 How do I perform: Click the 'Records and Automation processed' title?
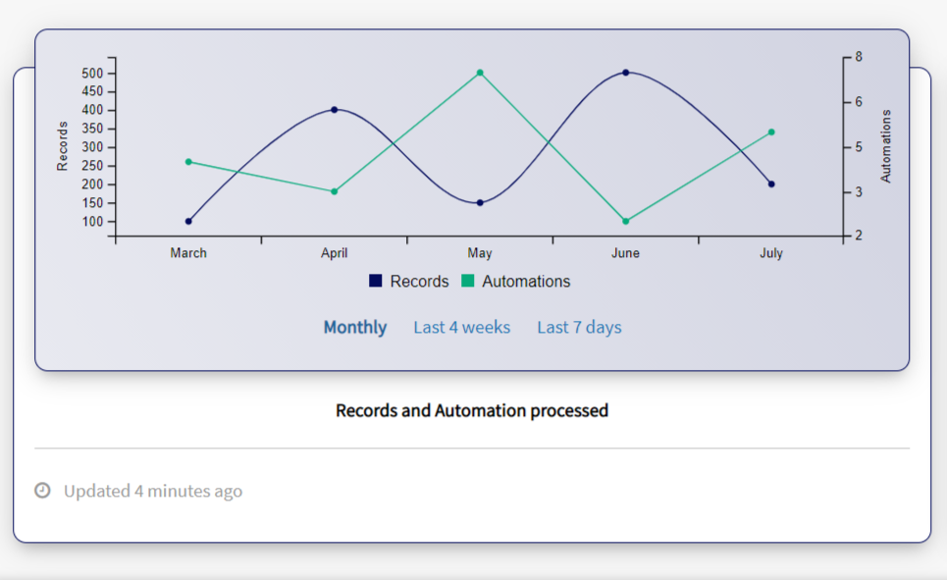coord(472,410)
